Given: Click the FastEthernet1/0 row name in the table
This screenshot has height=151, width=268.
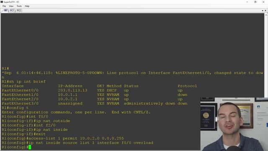Looking at the screenshot, I should [x=20, y=95].
